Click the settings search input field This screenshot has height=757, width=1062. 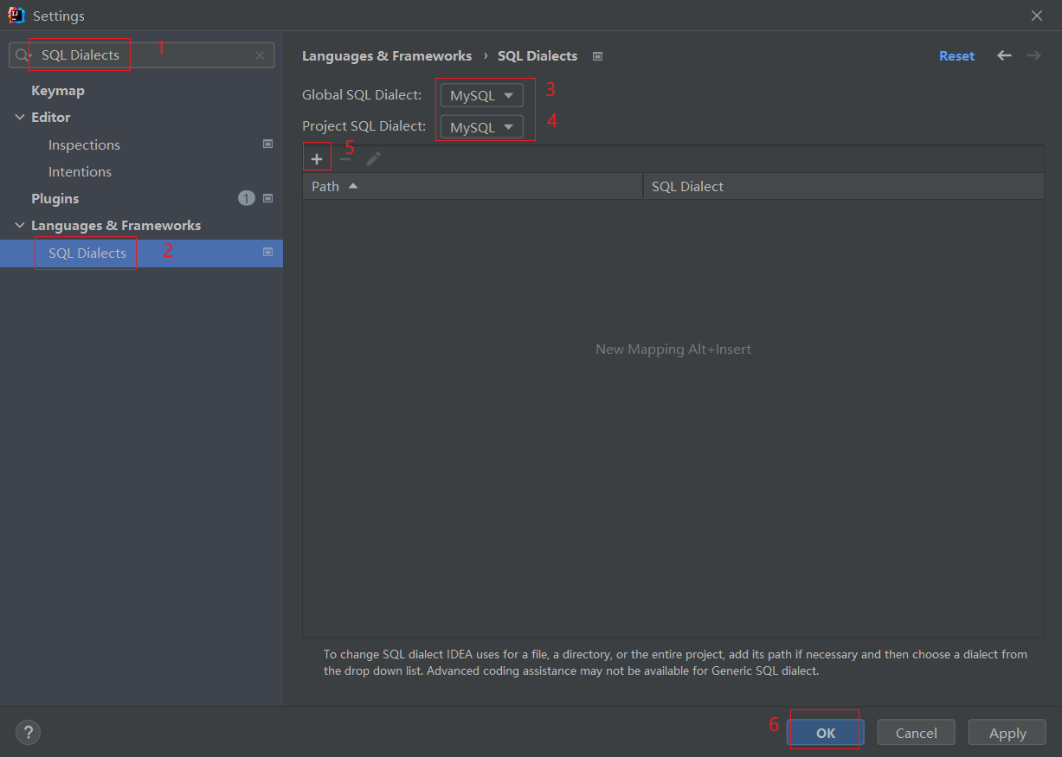pyautogui.click(x=141, y=55)
